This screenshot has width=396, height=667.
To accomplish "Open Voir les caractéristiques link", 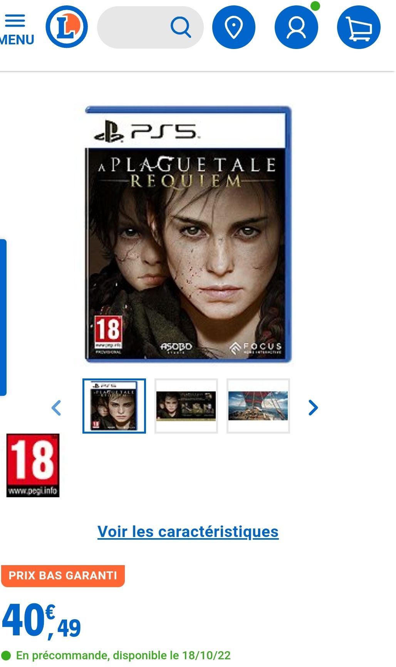I will point(188,532).
